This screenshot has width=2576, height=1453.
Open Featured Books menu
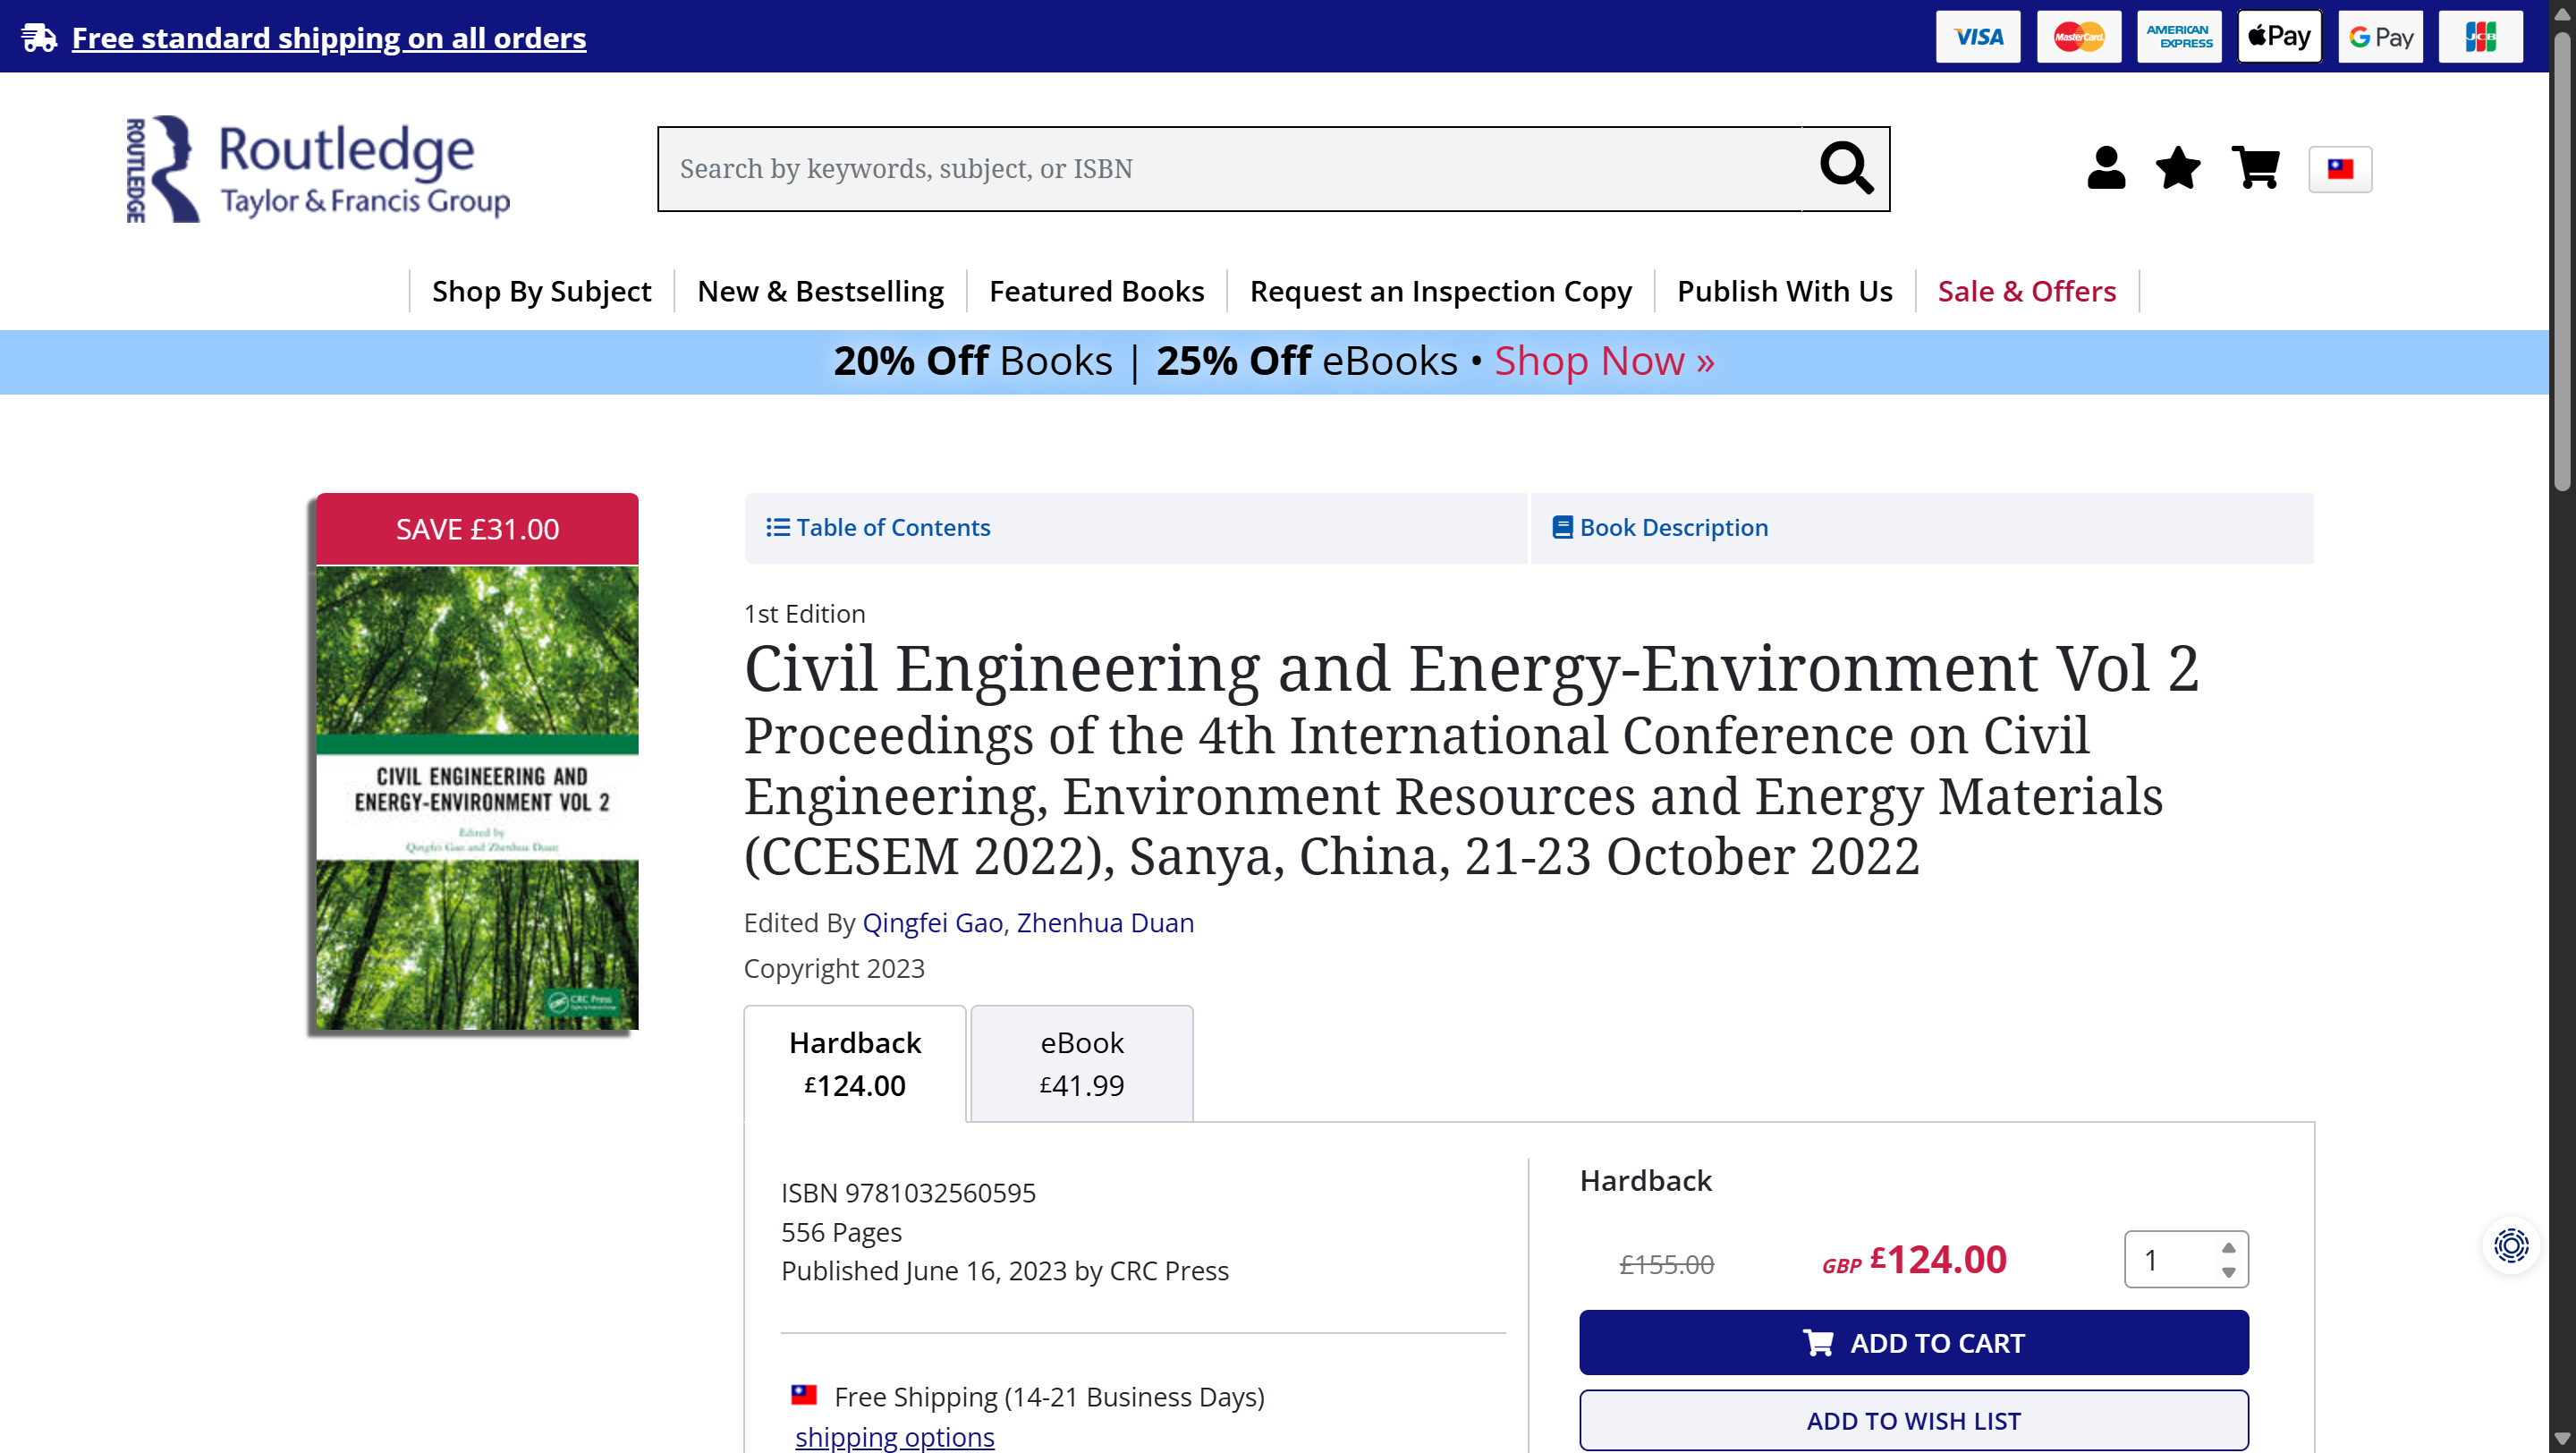click(1096, 291)
